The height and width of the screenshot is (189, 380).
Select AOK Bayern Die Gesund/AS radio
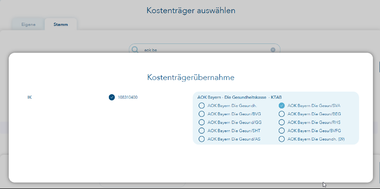click(x=201, y=139)
